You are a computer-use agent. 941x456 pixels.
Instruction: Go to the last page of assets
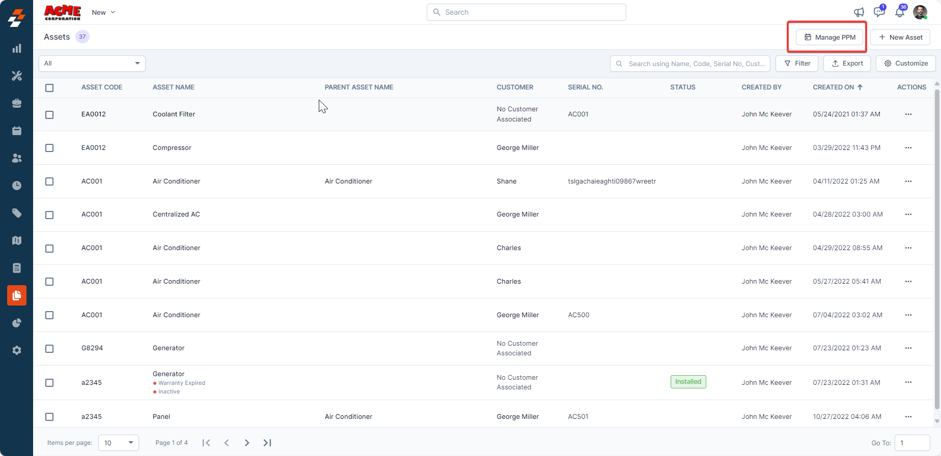267,443
